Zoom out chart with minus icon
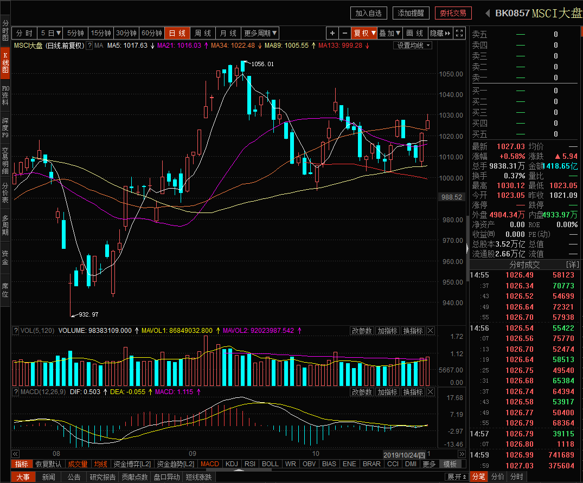This screenshot has width=583, height=483. 345,33
